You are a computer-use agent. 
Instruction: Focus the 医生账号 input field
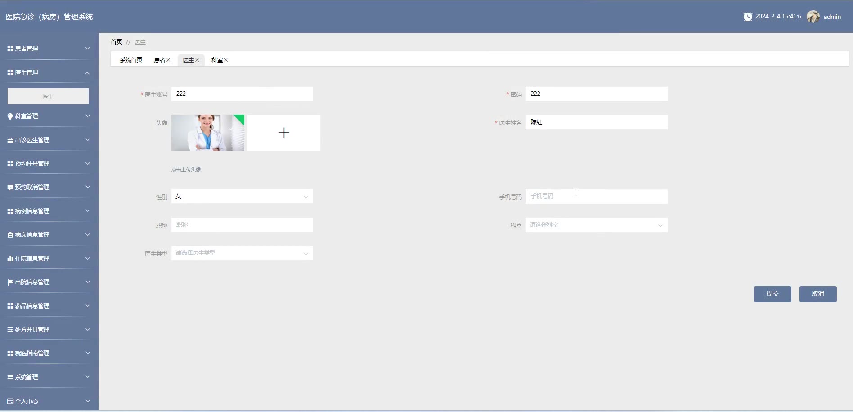point(242,94)
